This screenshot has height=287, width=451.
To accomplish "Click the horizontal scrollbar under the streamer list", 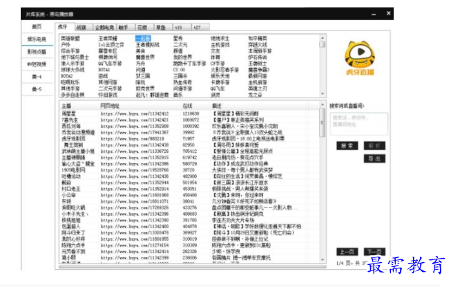I will tap(193, 267).
